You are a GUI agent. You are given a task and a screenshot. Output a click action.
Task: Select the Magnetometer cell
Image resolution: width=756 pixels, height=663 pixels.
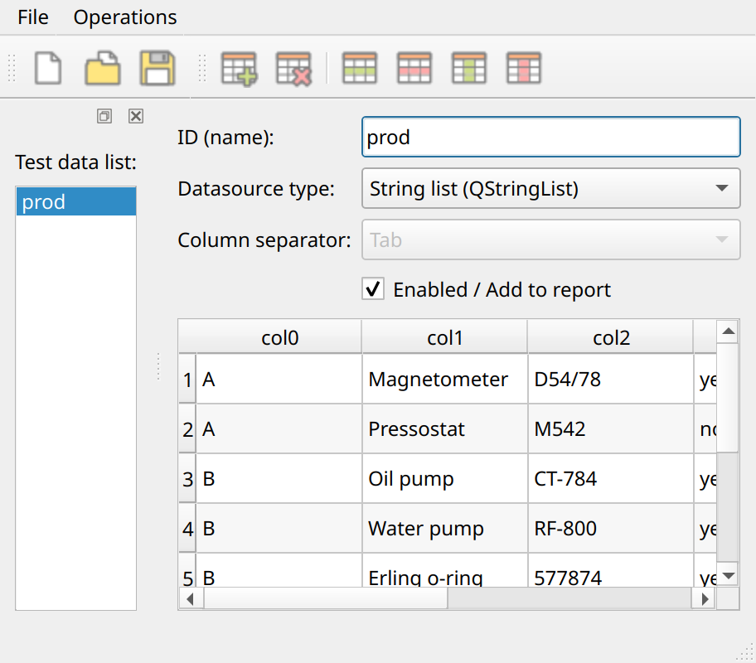coord(444,379)
